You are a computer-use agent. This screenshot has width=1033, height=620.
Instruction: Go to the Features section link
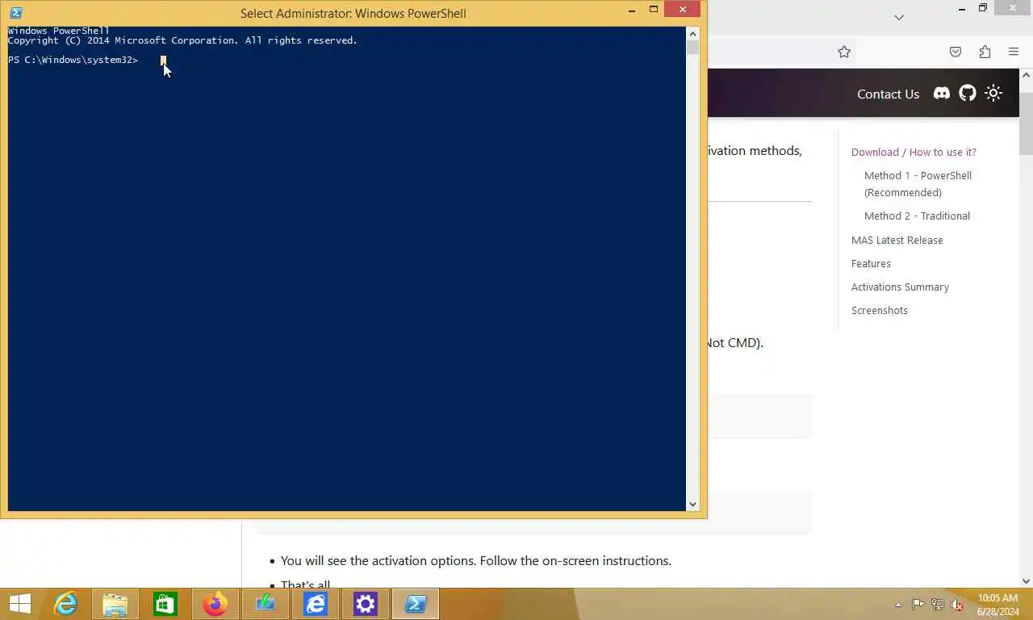871,263
